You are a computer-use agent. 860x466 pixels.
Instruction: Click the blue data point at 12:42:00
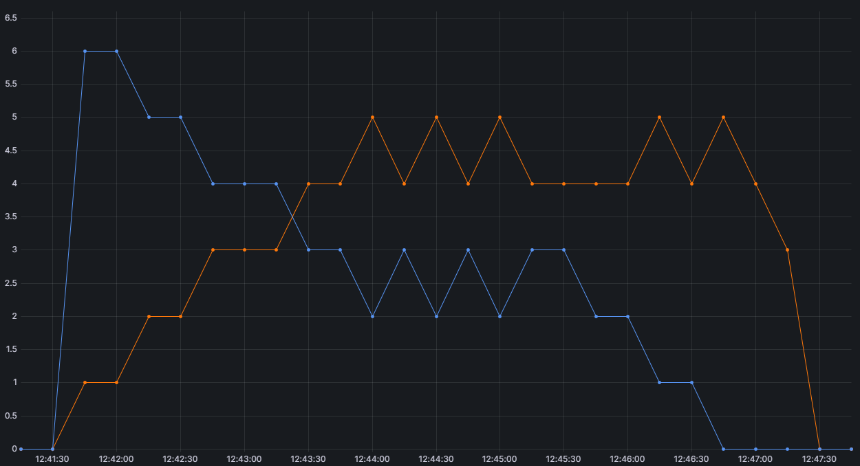pyautogui.click(x=116, y=51)
